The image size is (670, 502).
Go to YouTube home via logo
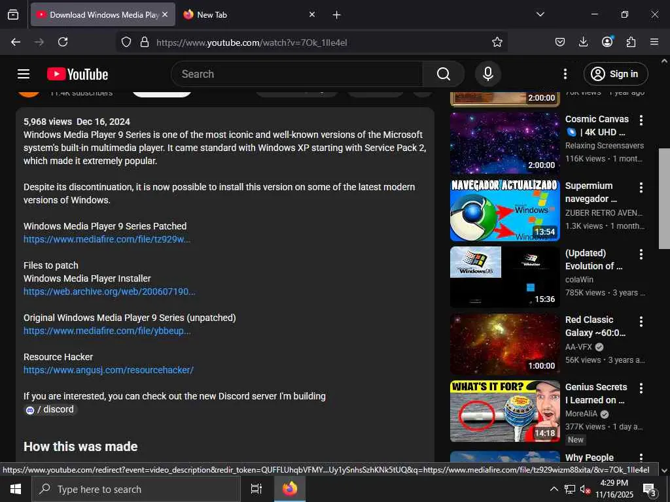(77, 74)
